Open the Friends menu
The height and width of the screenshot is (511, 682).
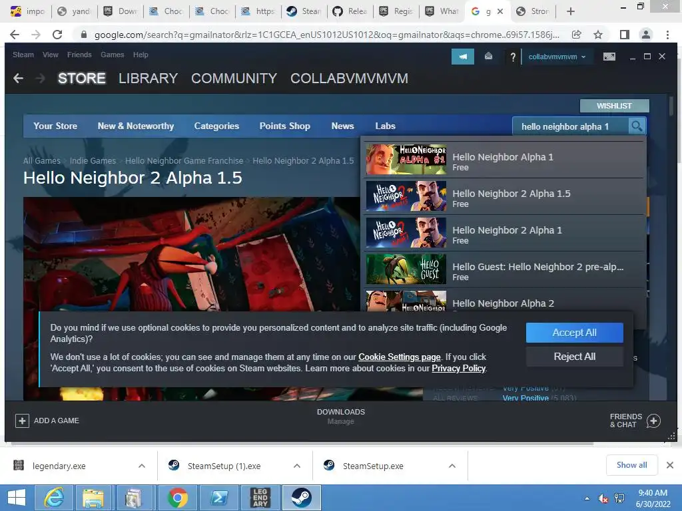click(x=79, y=55)
